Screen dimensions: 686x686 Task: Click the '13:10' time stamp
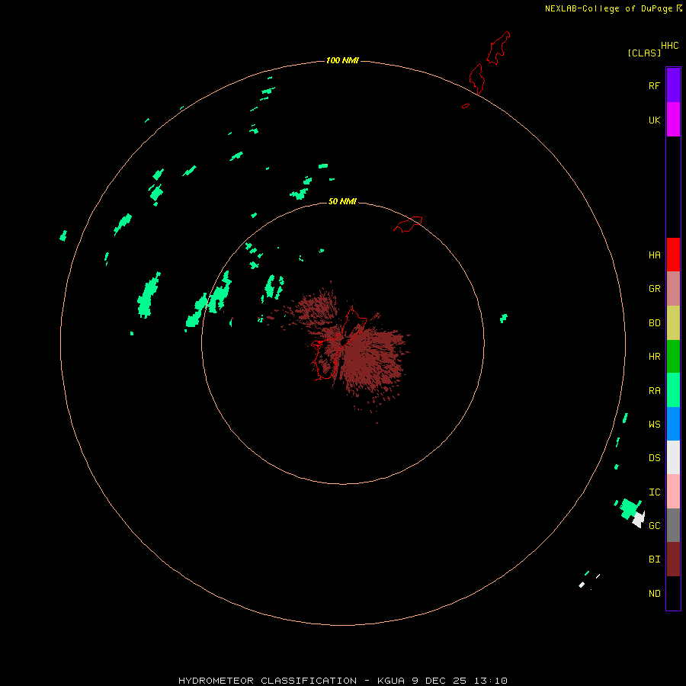[x=490, y=681]
